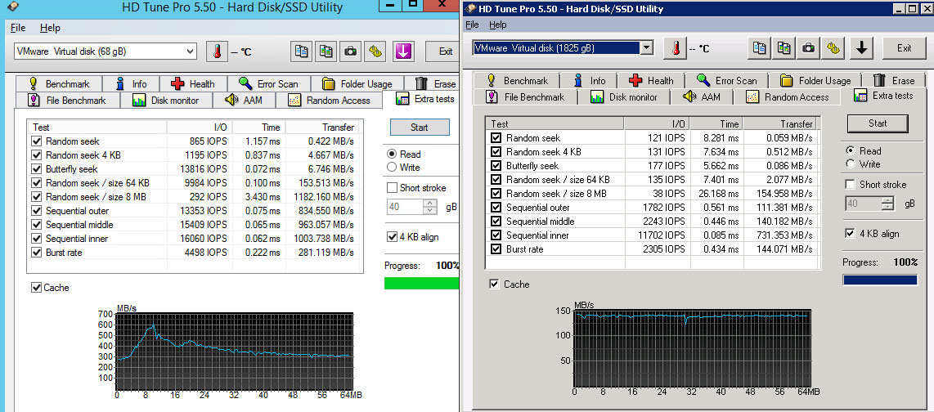Open the Info tab in left window
Image resolution: width=934 pixels, height=412 pixels.
132,84
